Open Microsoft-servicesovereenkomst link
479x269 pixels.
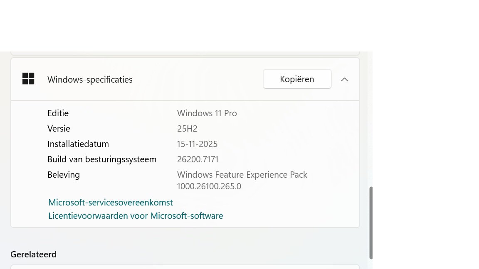(x=111, y=203)
